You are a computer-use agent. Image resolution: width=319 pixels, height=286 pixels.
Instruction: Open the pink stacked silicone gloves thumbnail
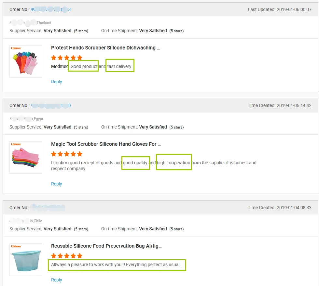pos(26,157)
